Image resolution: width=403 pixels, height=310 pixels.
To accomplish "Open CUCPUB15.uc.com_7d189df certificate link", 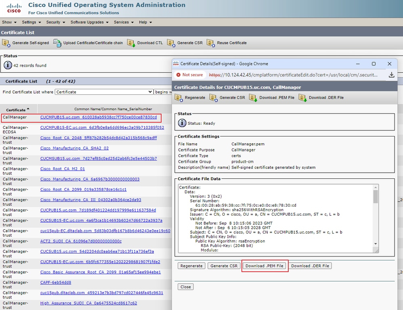I will point(98,210).
